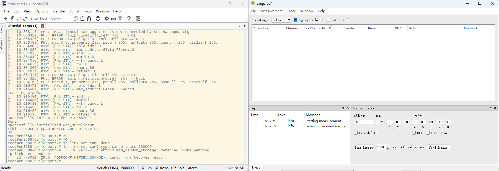The width and height of the screenshot is (499, 171).
Task: Float the Transmit View panel using undock icon
Action: pos(491,108)
